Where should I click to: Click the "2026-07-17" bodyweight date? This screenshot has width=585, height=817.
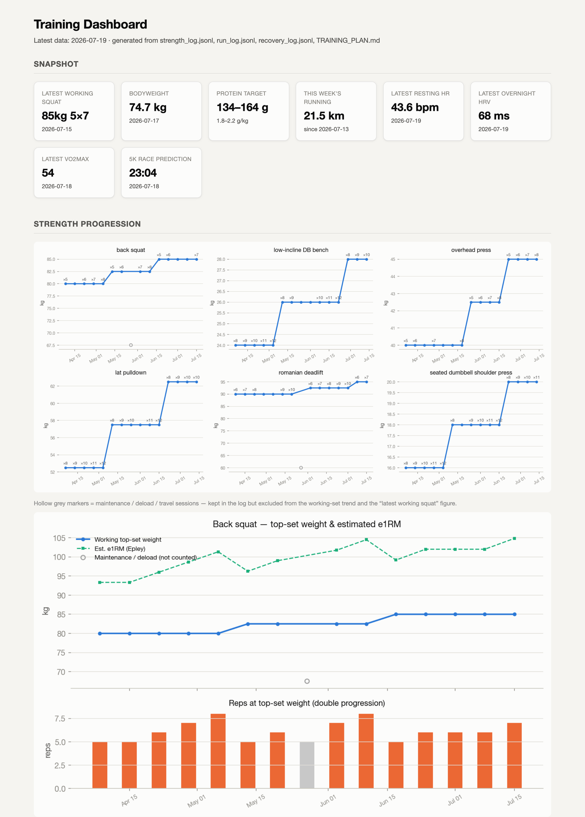click(144, 121)
